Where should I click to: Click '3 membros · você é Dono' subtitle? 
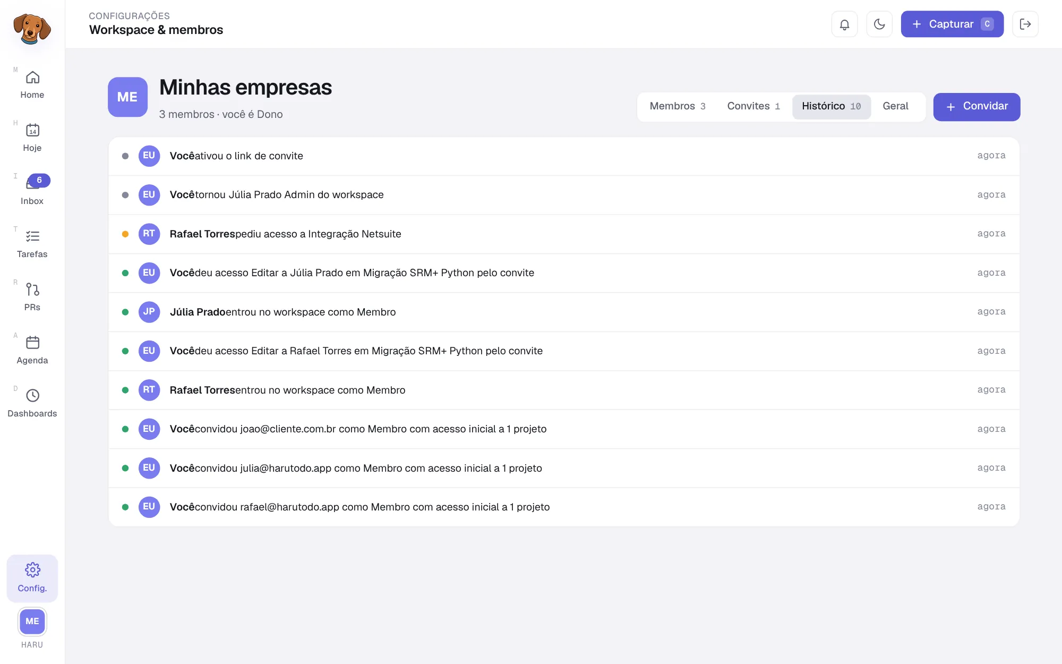click(x=221, y=115)
